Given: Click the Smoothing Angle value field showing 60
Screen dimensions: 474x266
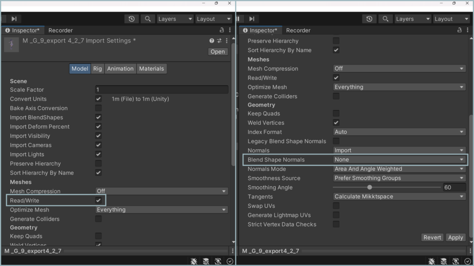Looking at the screenshot, I should pyautogui.click(x=454, y=187).
